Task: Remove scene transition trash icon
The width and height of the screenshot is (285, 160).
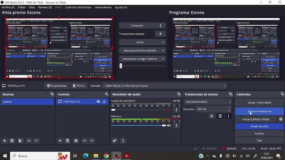Action: [x=220, y=116]
